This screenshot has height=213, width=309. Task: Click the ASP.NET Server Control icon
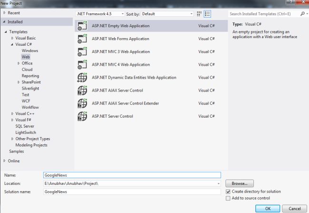point(82,116)
